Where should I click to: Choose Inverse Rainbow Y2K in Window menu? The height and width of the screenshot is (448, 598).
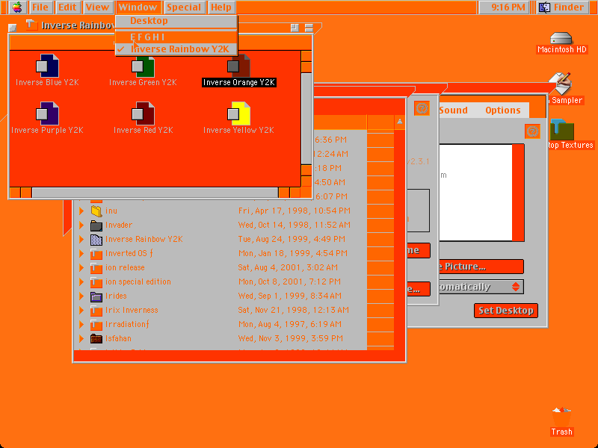click(176, 49)
